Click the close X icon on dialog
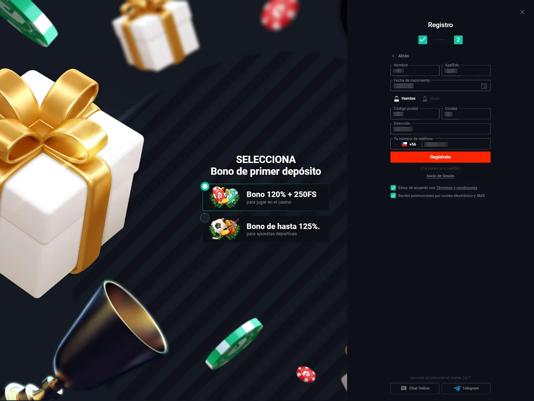Image resolution: width=534 pixels, height=401 pixels. pos(522,12)
